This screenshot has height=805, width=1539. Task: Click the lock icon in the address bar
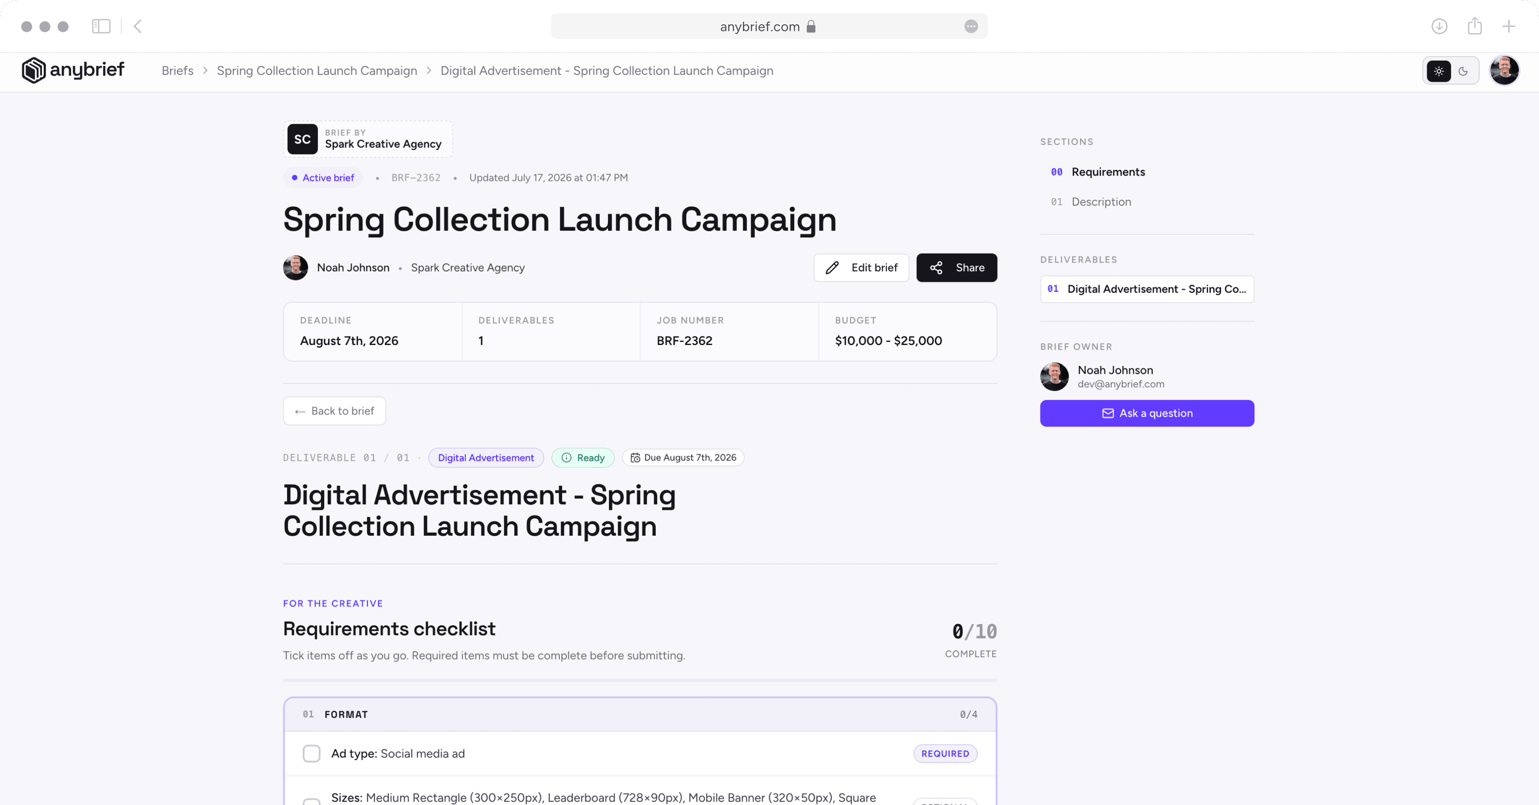click(x=811, y=26)
